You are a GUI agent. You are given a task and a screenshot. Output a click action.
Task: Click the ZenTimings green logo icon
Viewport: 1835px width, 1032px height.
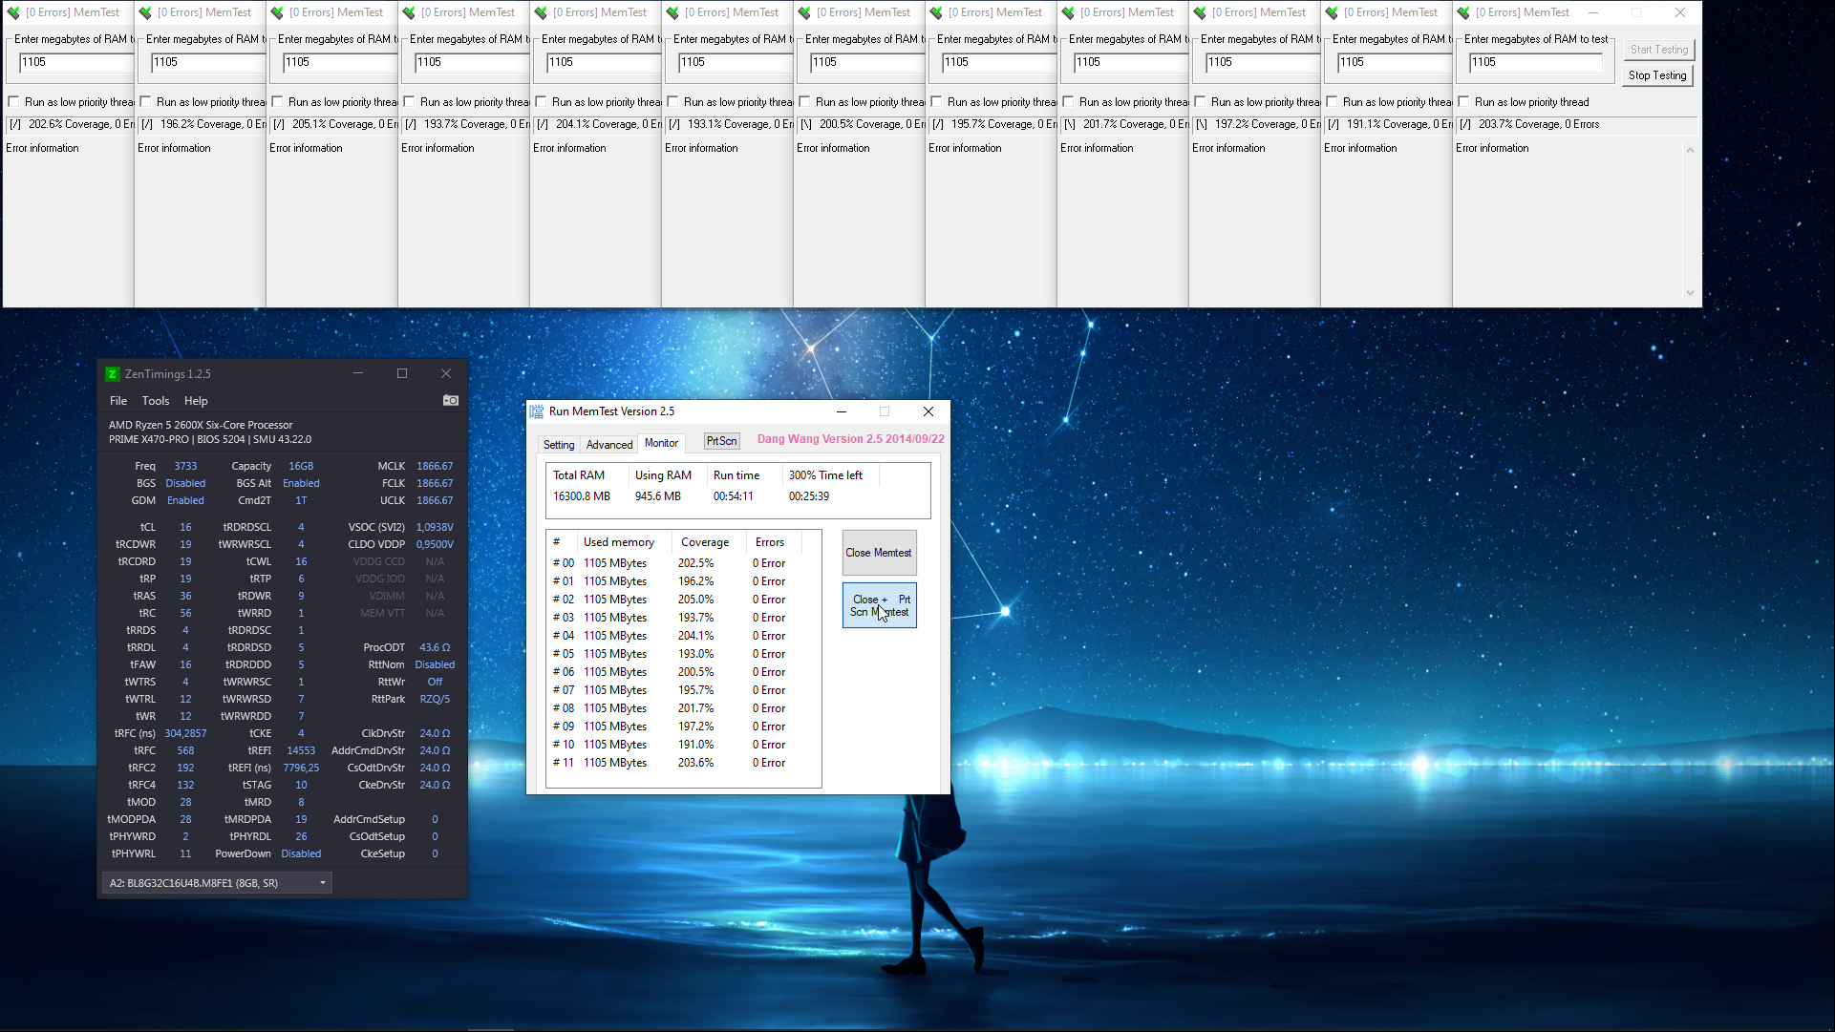pos(112,374)
